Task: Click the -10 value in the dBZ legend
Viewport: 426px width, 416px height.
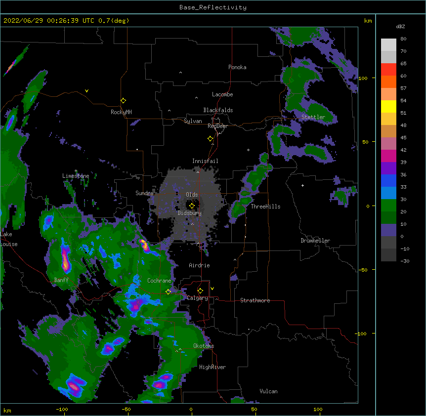Action: (x=405, y=249)
